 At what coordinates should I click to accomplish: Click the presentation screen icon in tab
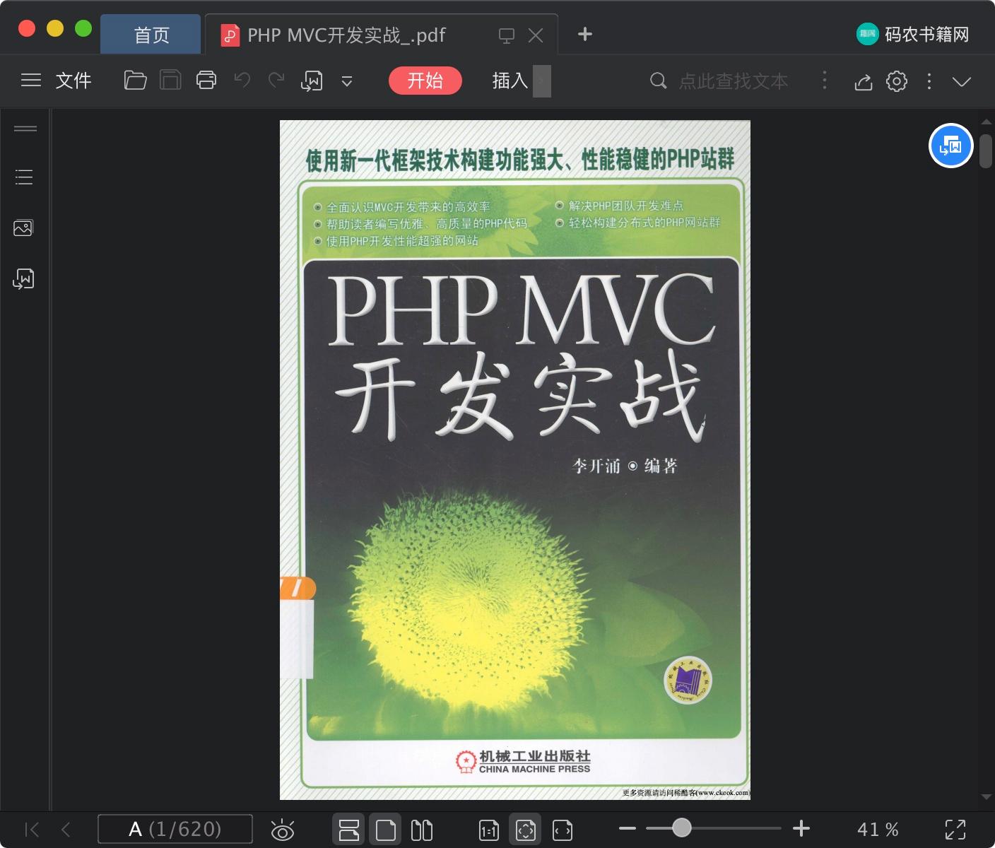coord(507,35)
